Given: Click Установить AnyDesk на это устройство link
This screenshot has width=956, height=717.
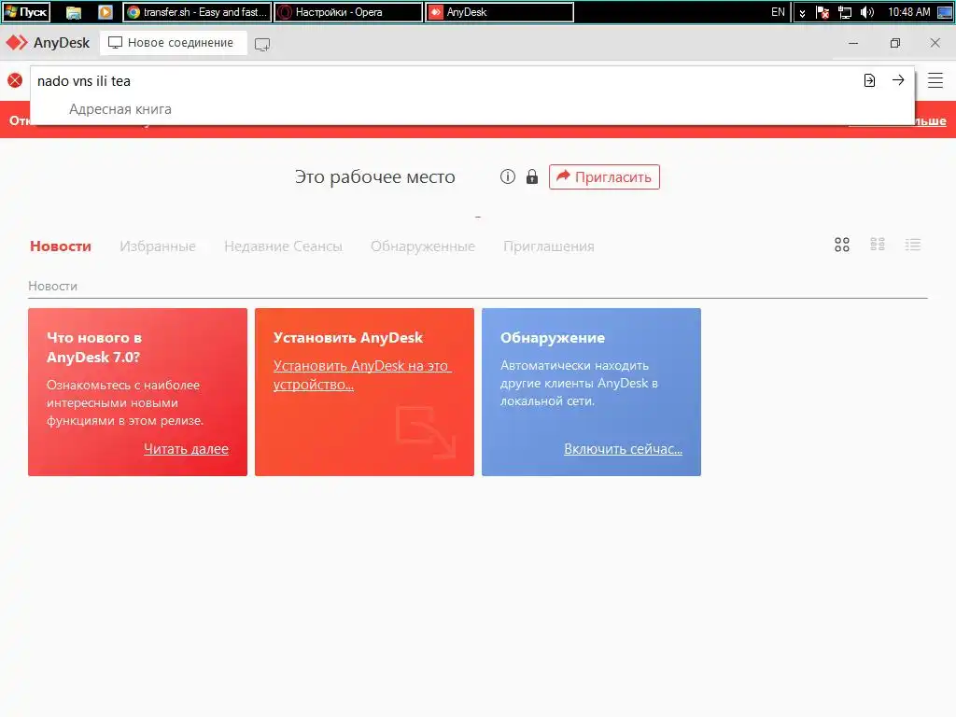Looking at the screenshot, I should [x=362, y=375].
